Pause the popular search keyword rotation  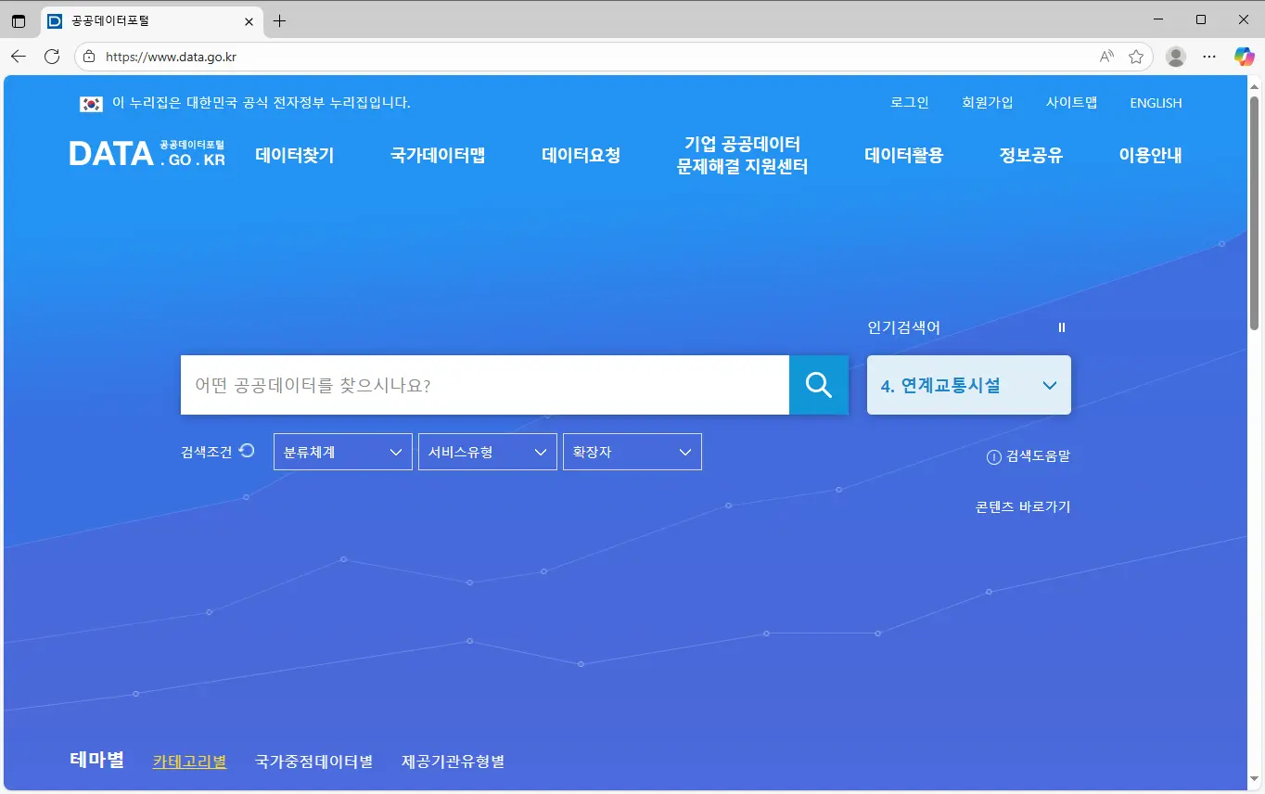pyautogui.click(x=1062, y=327)
